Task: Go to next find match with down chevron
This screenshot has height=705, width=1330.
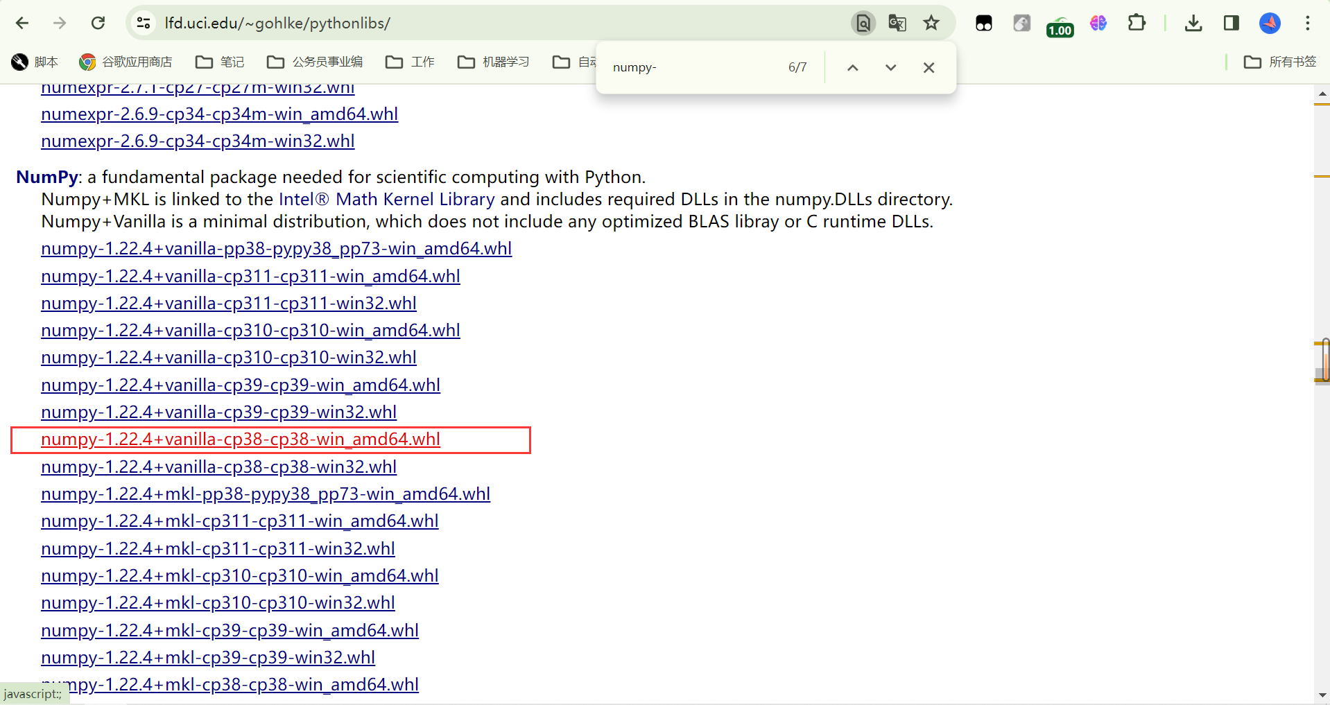Action: [891, 67]
